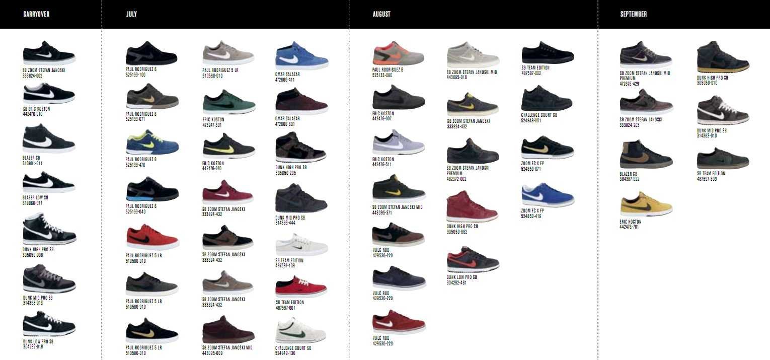Select the red Vulc Rod shoe in August

(399, 322)
